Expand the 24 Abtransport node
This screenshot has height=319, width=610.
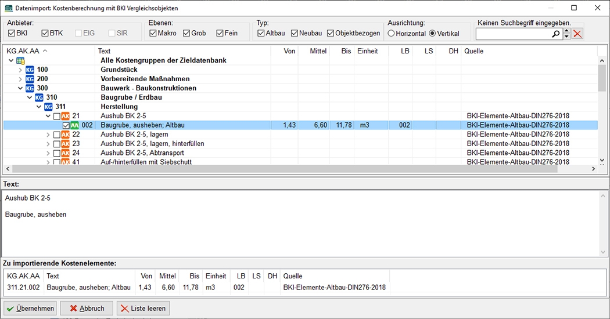click(48, 154)
